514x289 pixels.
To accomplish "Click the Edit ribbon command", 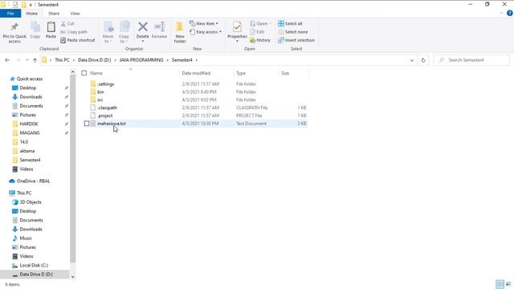I will (x=257, y=32).
